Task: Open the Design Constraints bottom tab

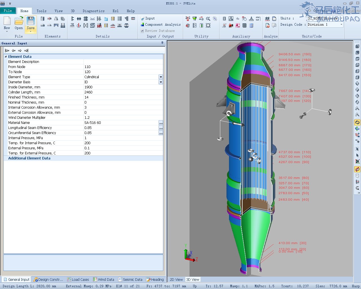Action: pos(48,279)
